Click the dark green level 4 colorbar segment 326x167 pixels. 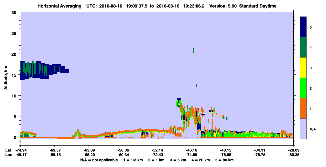(303, 47)
